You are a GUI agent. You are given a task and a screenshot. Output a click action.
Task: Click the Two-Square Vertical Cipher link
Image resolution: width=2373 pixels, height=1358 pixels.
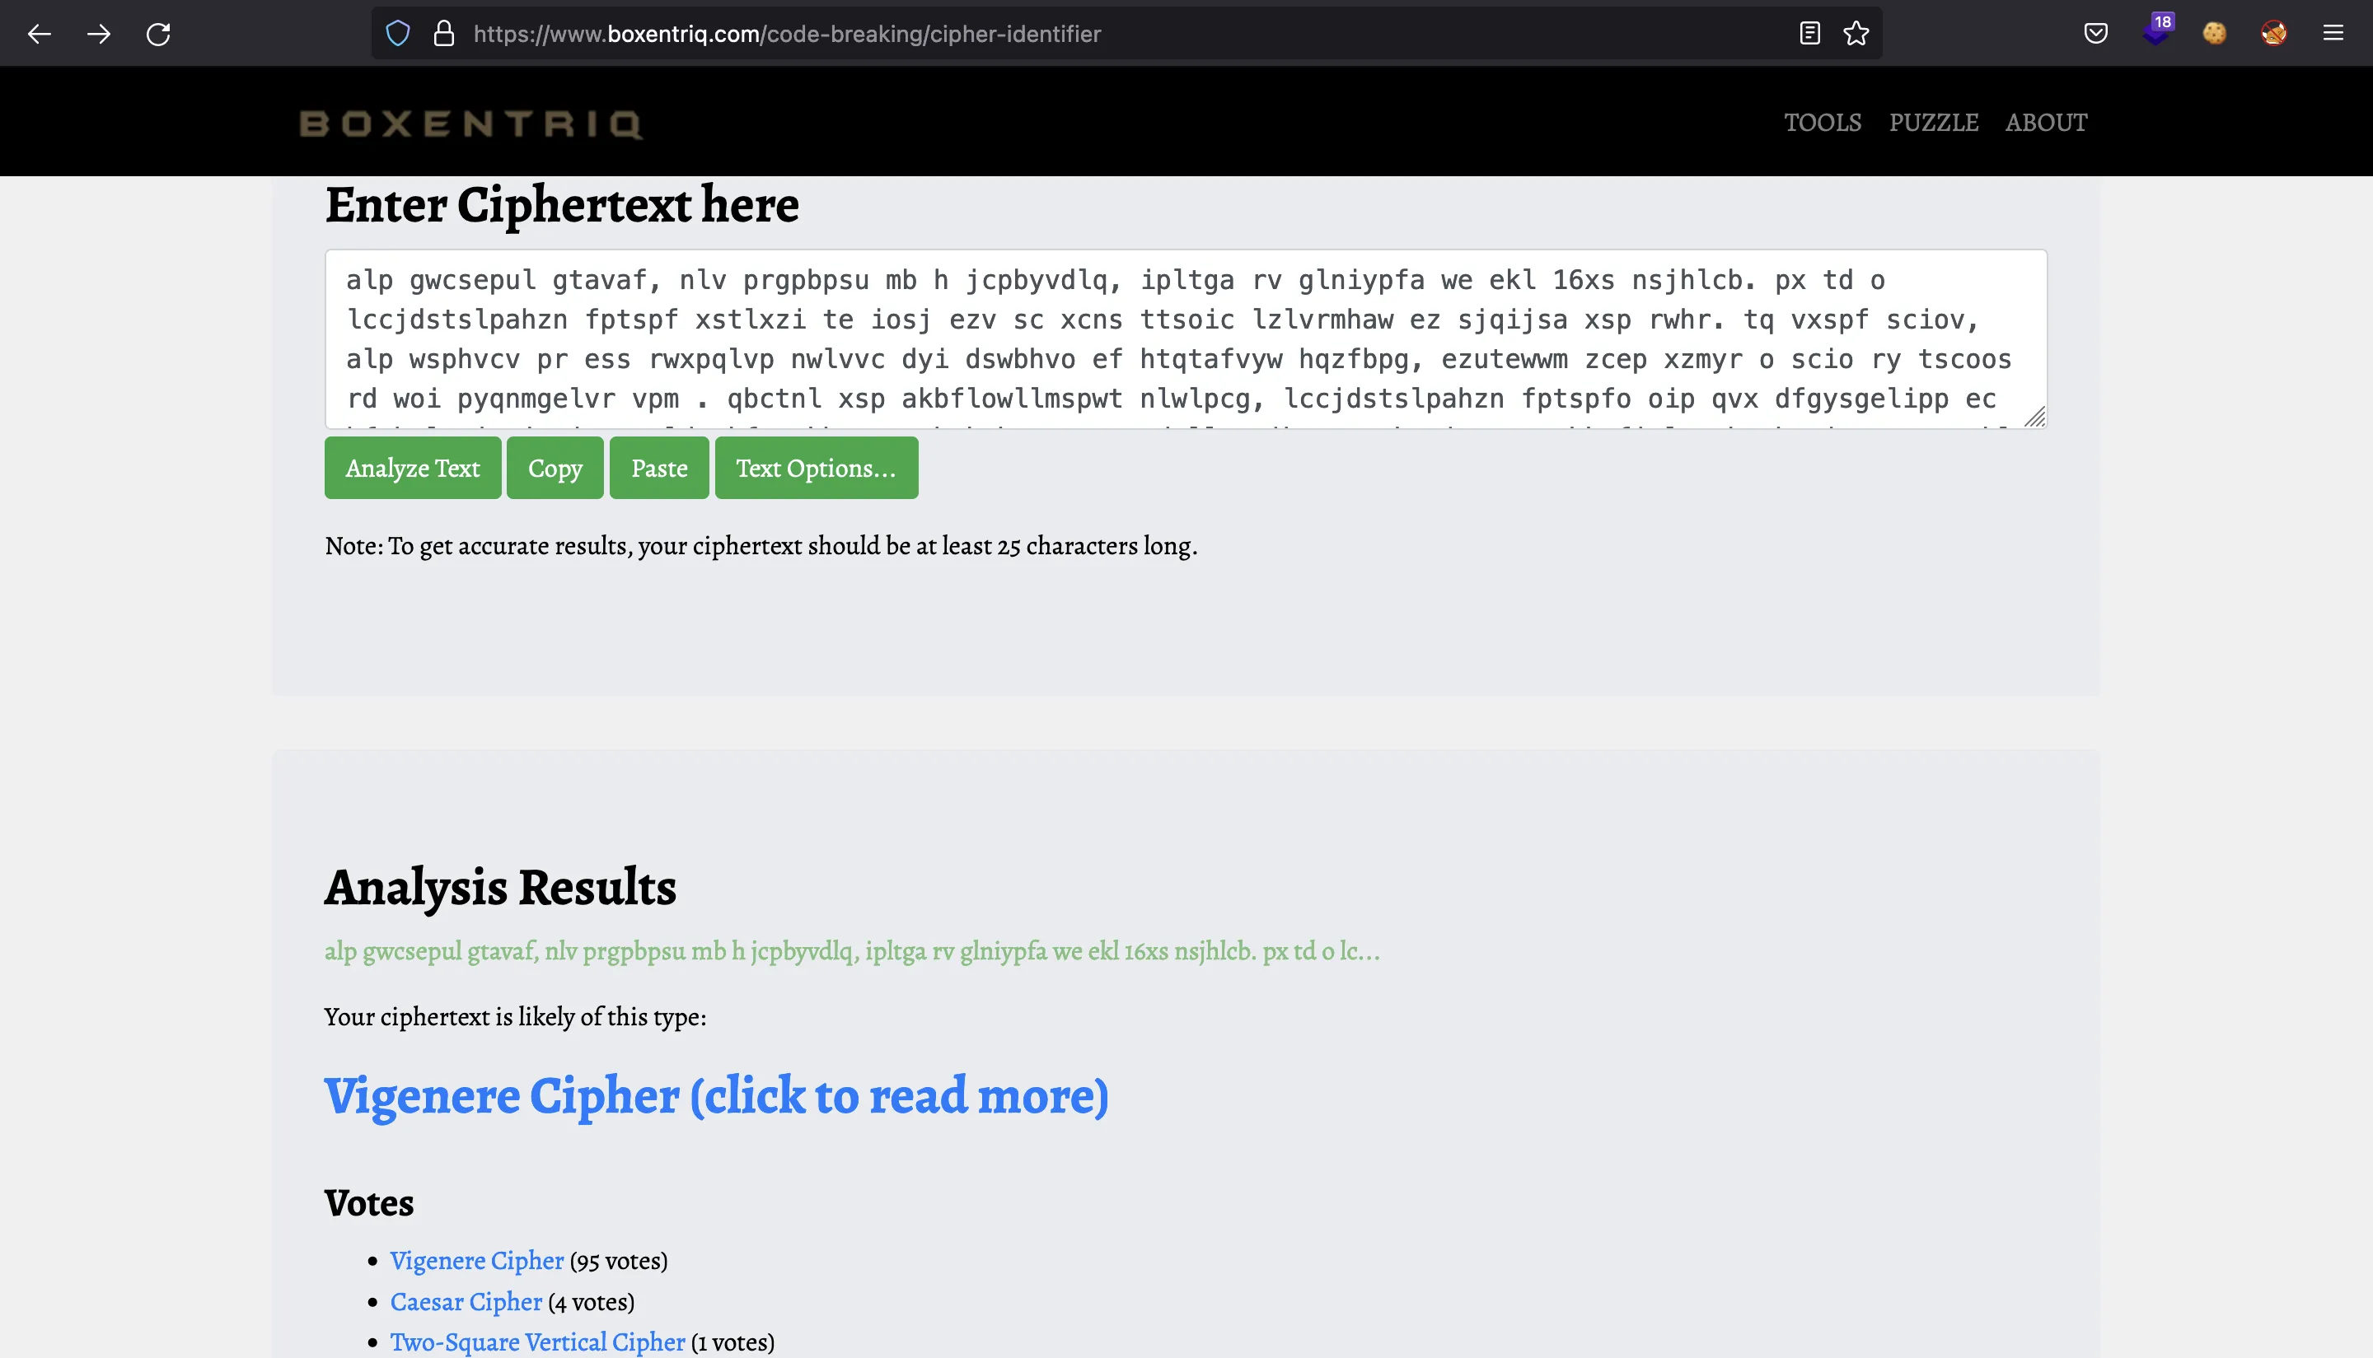tap(538, 1340)
